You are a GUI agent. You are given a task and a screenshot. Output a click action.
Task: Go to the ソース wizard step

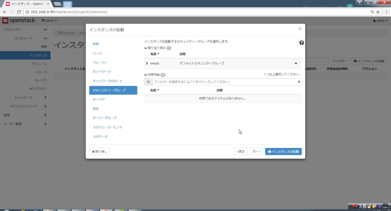(x=97, y=53)
